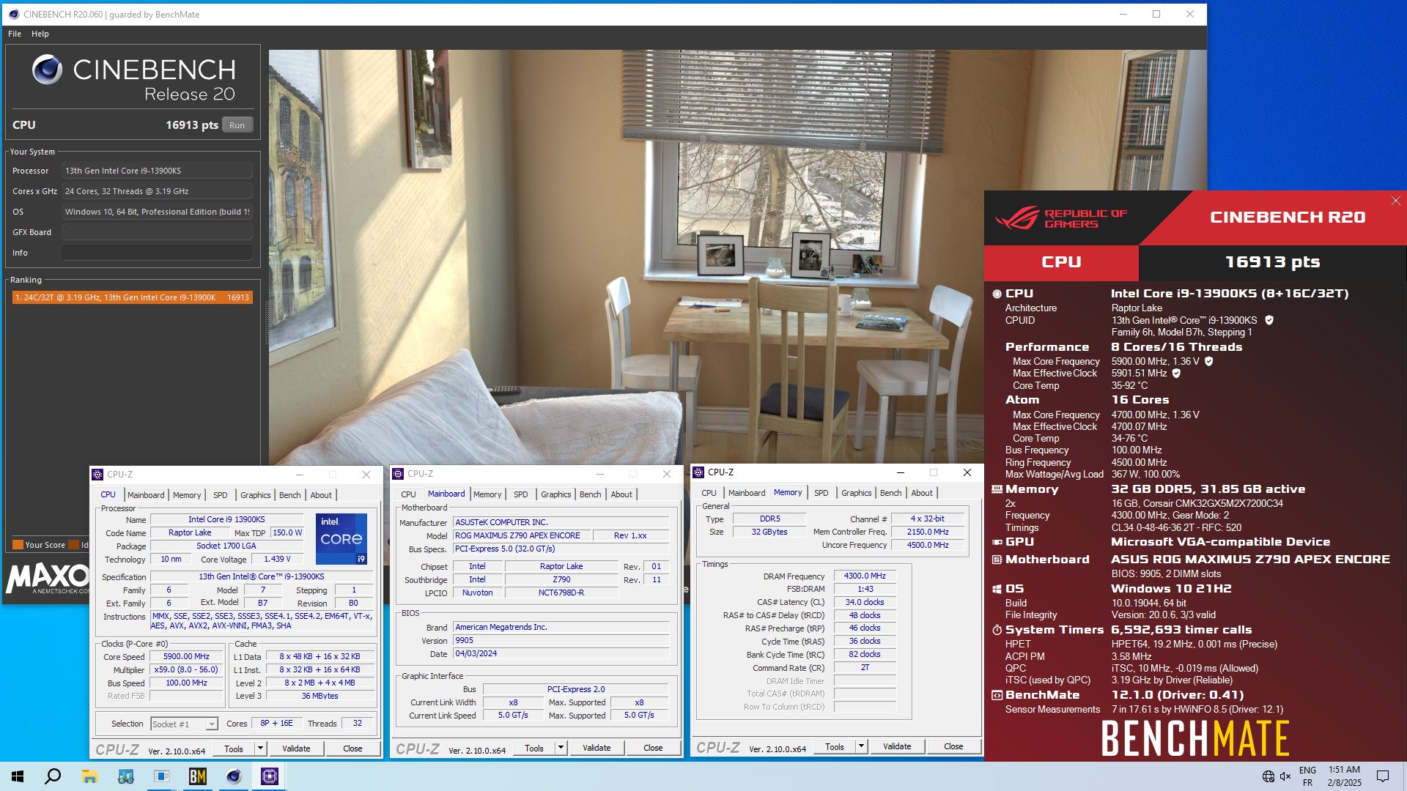Close BenchMate result panel

[x=1395, y=201]
